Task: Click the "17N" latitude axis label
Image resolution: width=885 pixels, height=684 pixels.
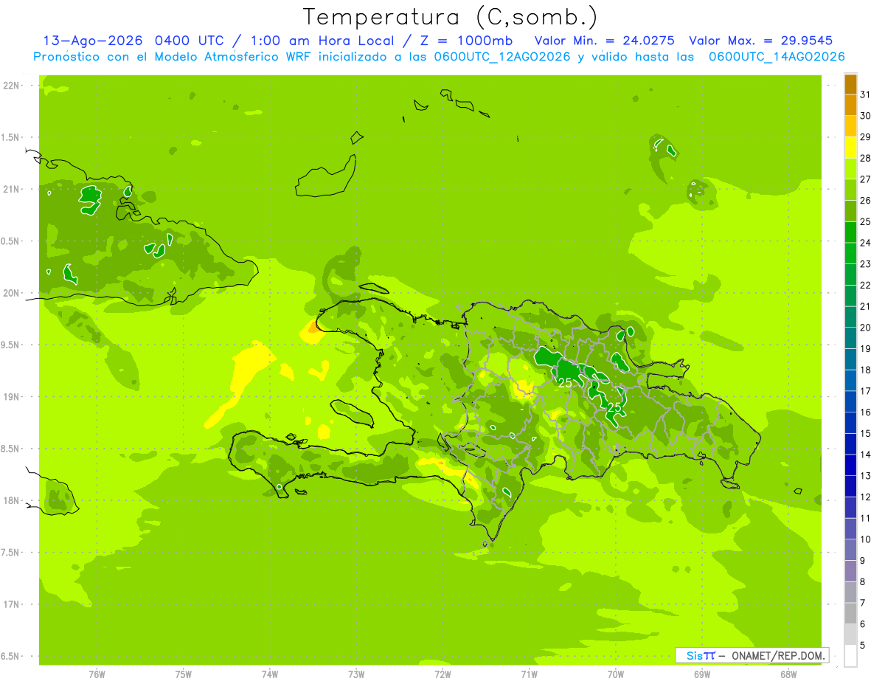Action: click(11, 604)
